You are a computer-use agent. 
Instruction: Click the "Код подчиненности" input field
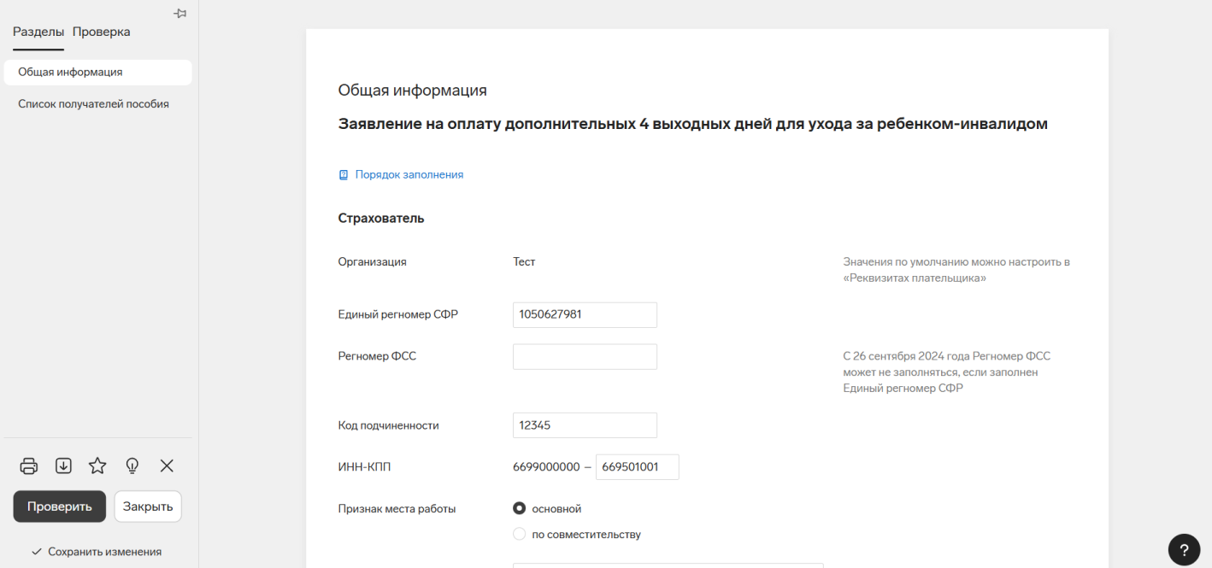coord(585,425)
